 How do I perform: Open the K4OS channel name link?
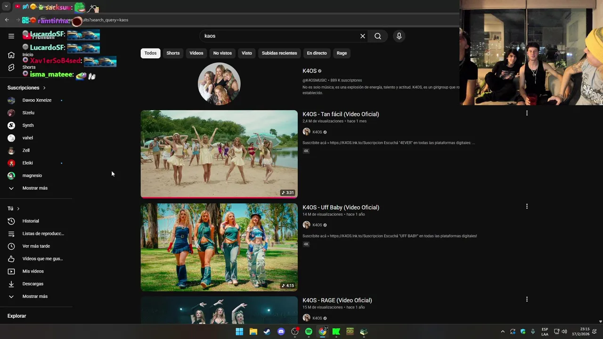[310, 71]
